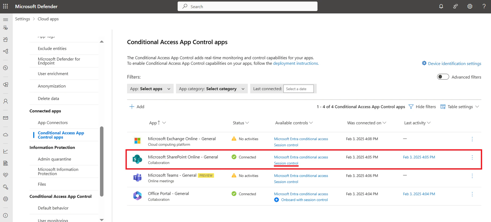Open the help question mark icon
The width and height of the screenshot is (491, 222).
pyautogui.click(x=484, y=6)
